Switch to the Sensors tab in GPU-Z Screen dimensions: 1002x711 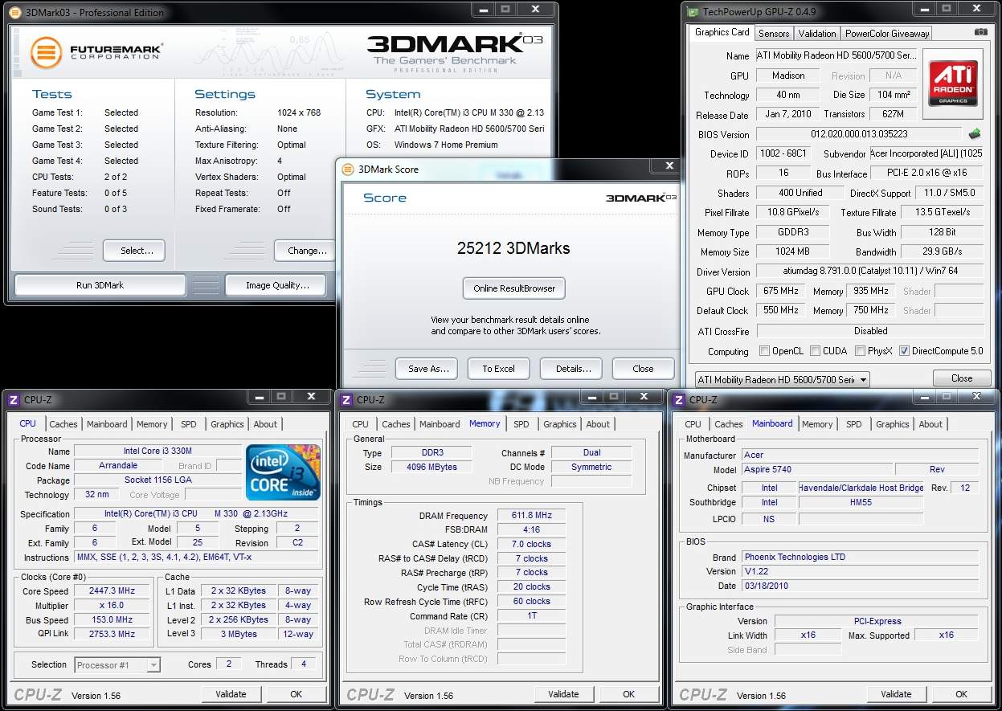[774, 33]
